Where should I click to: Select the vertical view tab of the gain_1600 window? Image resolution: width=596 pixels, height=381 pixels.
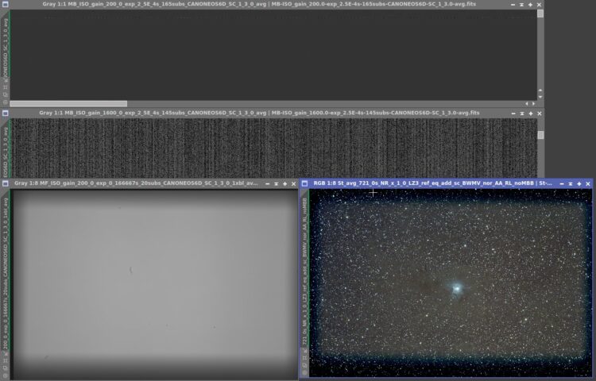6,147
